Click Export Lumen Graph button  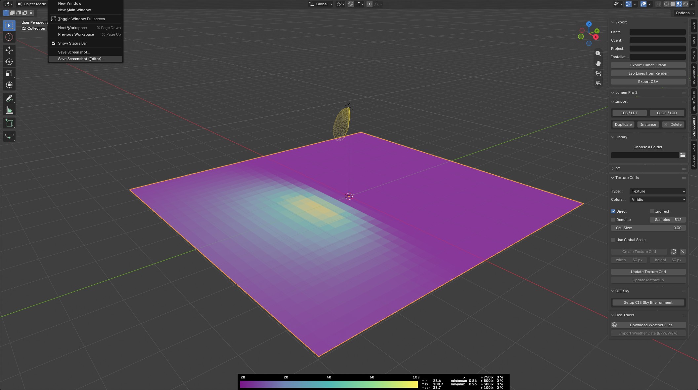(648, 65)
